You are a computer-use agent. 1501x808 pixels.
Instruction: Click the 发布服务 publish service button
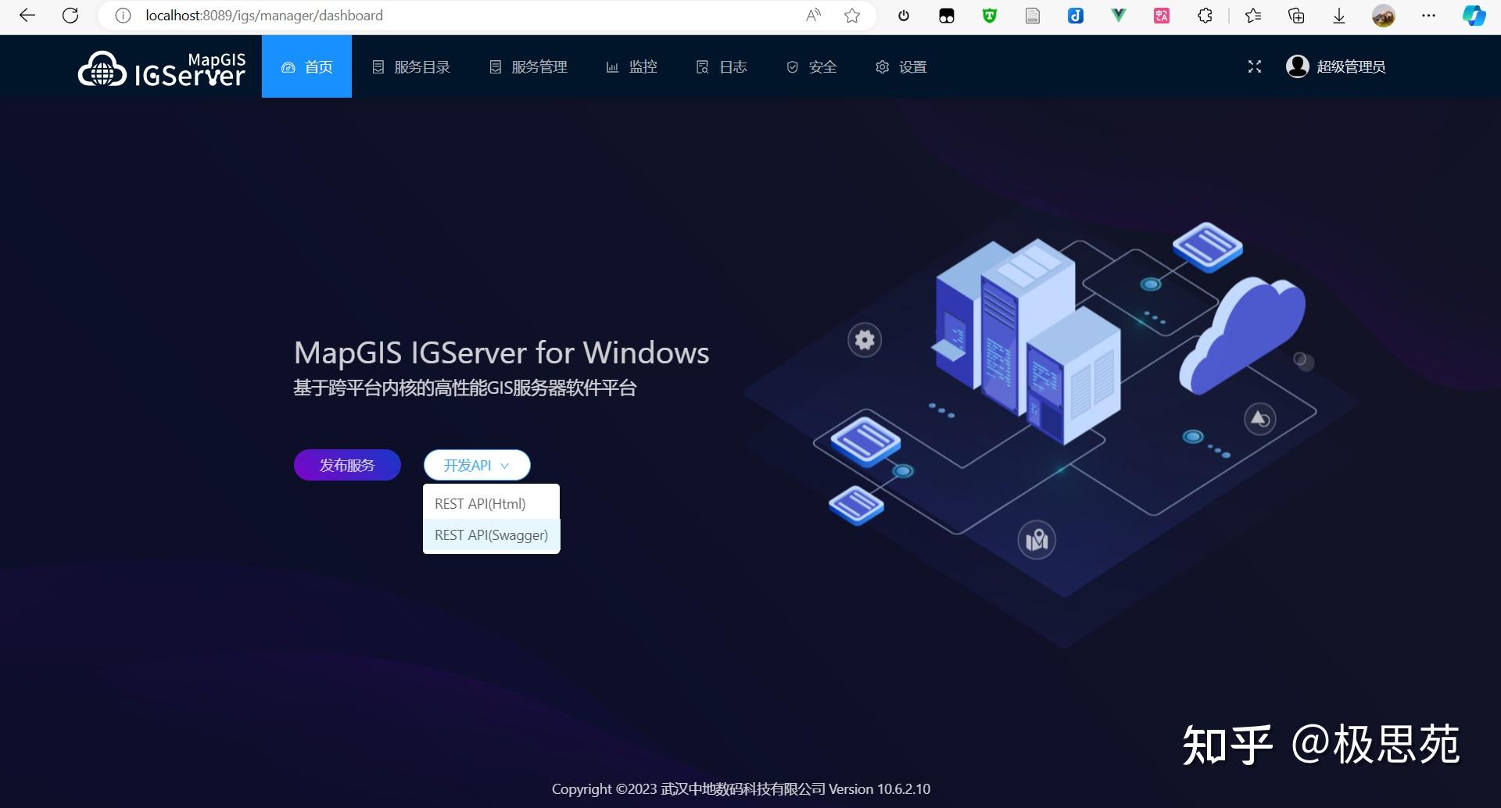click(x=346, y=464)
